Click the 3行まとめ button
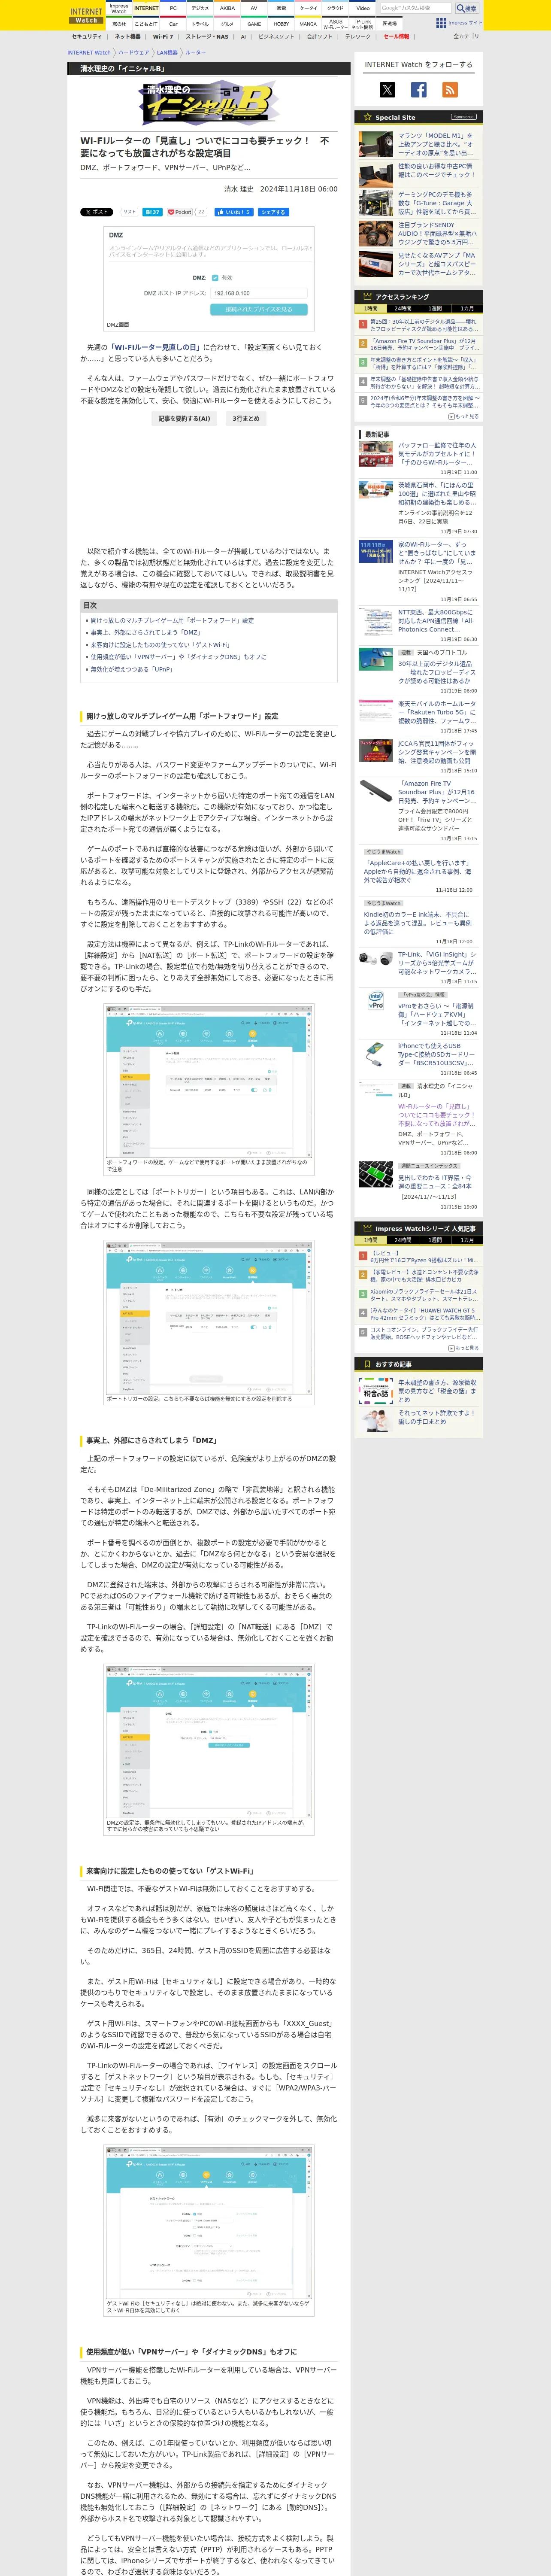Screen dimensions: 551x2576 point(246,419)
